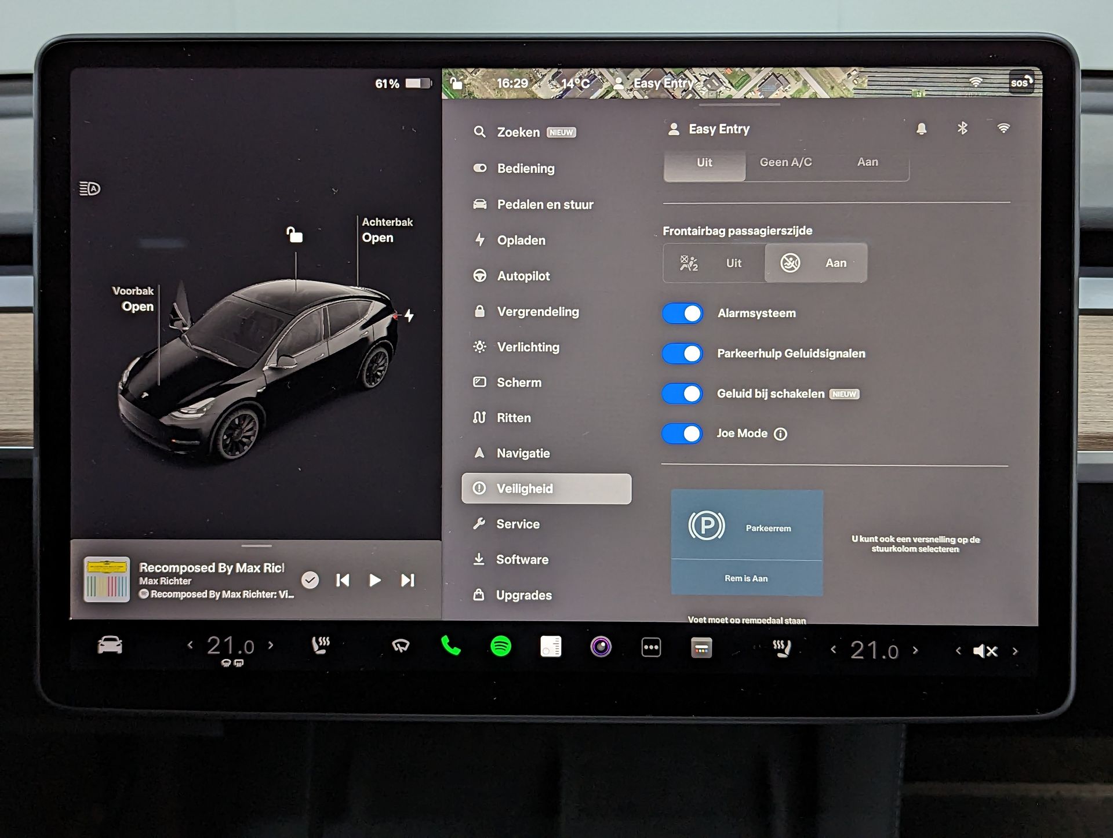Toggle Geluid bij schakelen switch

682,394
